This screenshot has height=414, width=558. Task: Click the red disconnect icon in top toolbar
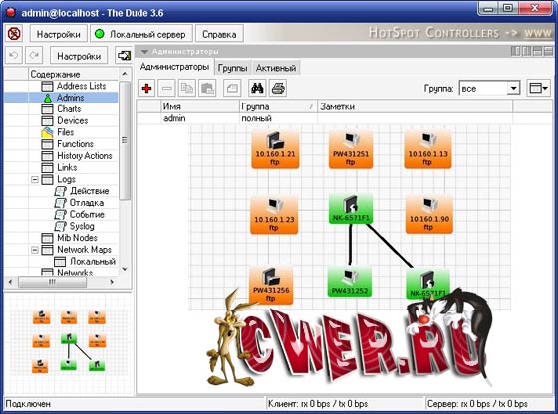coord(14,34)
